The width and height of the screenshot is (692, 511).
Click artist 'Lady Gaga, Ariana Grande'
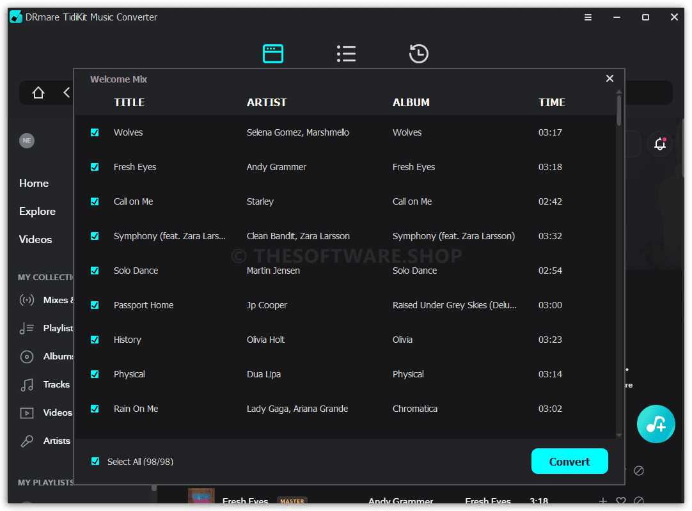pyautogui.click(x=297, y=409)
